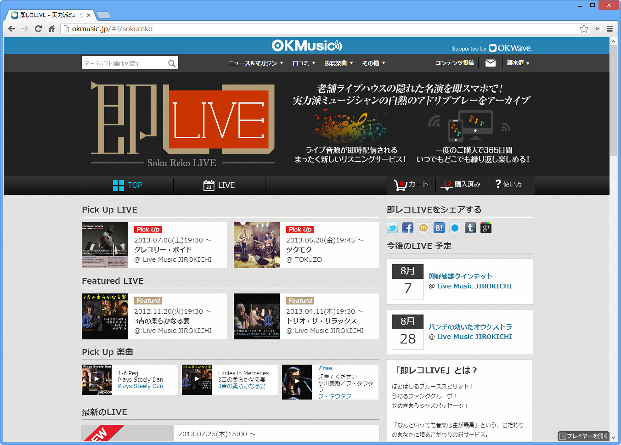
Task: Click the 8月 7 calendar date box
Action: [x=408, y=281]
